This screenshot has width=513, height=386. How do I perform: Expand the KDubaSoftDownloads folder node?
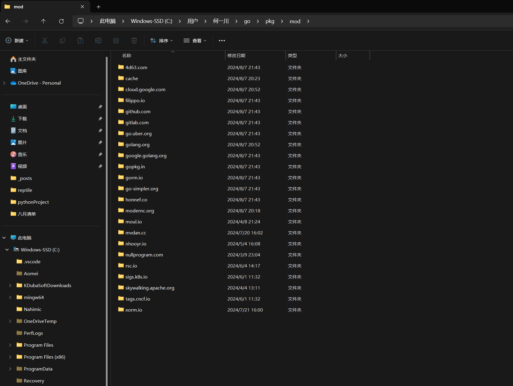tap(10, 285)
